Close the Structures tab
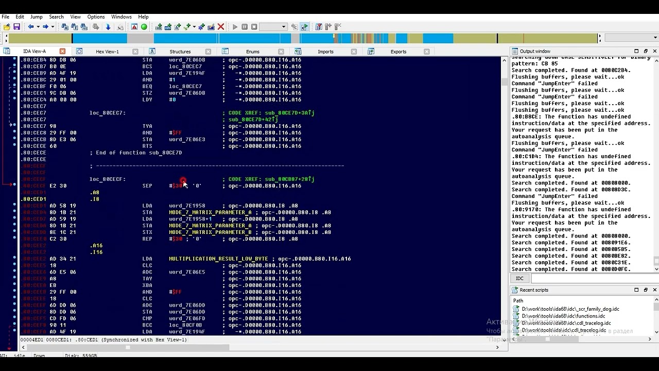This screenshot has width=659, height=371. (x=208, y=52)
